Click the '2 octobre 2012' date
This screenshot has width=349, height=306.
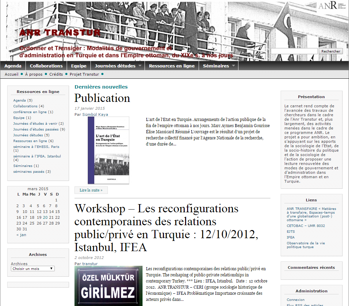coord(89,258)
